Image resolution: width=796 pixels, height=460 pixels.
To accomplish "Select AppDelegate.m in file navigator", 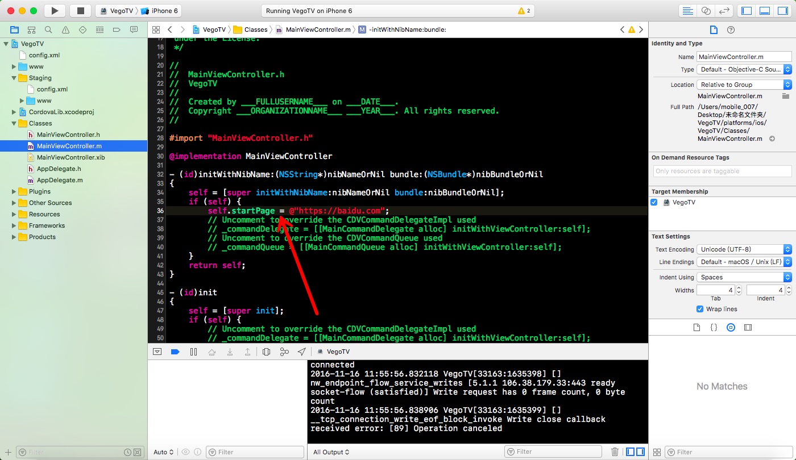I will [60, 180].
